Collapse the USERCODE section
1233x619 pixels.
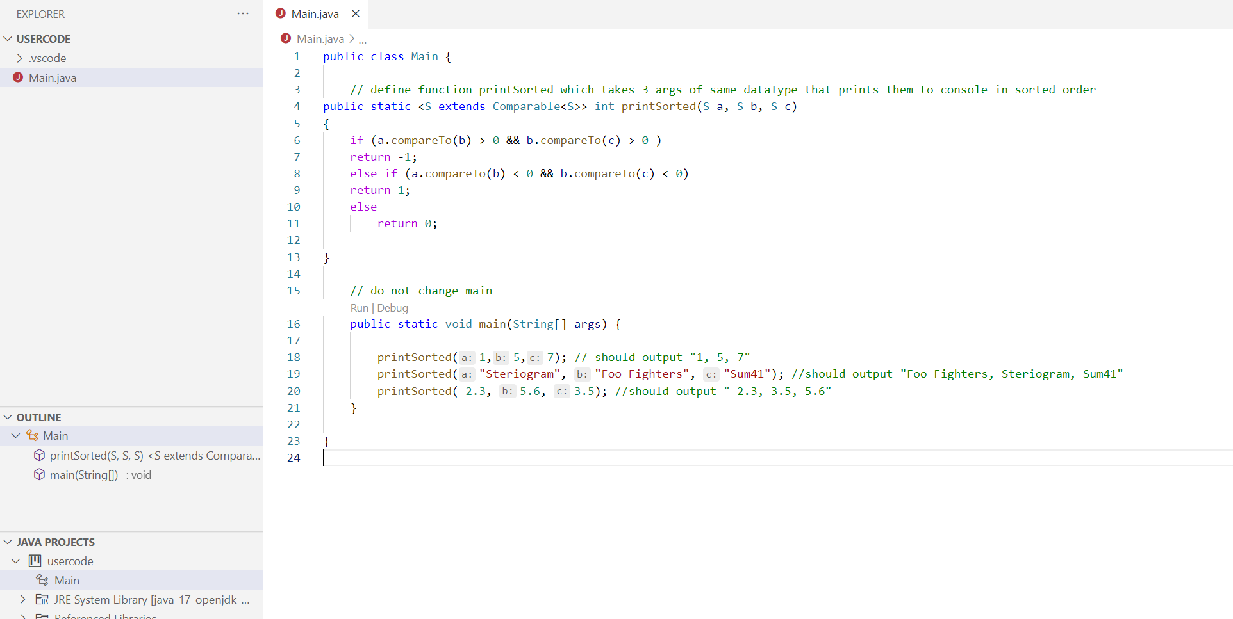coord(8,38)
